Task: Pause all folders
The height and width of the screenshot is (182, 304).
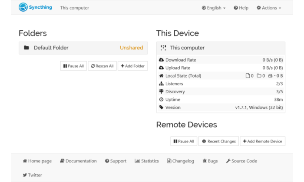Action: 73,66
